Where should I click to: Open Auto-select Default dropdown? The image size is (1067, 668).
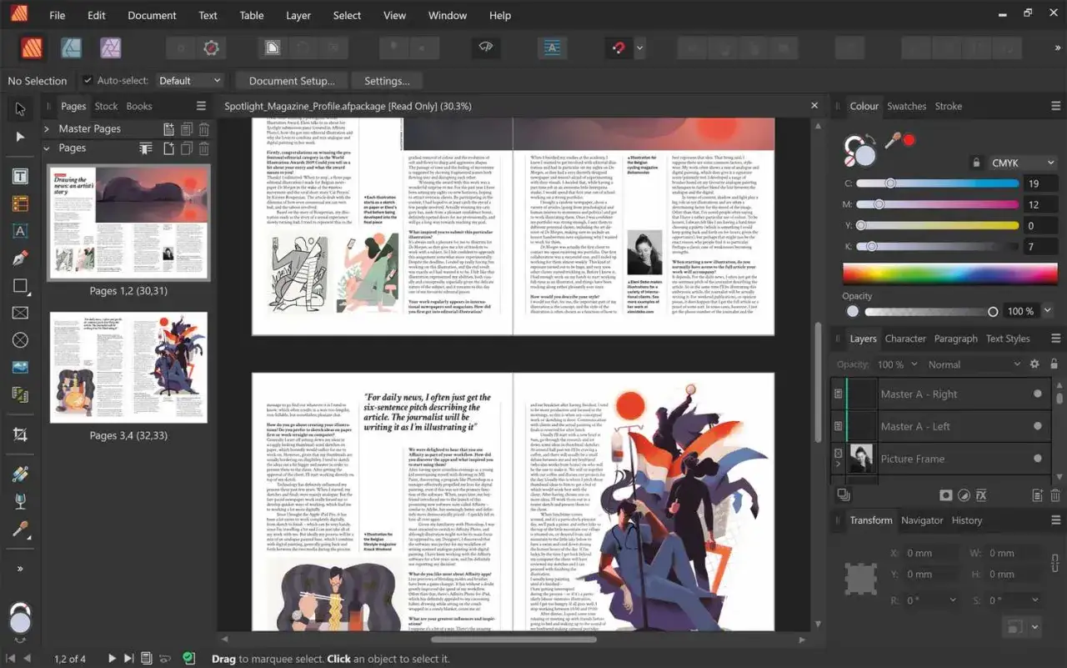pyautogui.click(x=189, y=80)
